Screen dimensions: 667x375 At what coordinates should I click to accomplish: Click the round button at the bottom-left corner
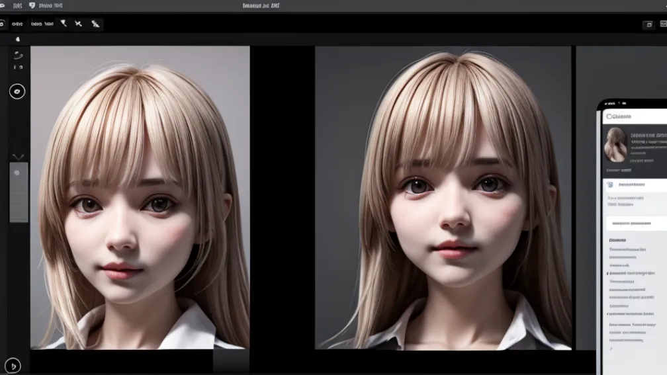coord(13,366)
